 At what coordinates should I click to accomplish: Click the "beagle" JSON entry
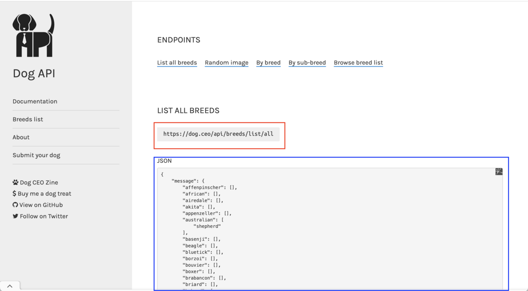[x=200, y=246]
